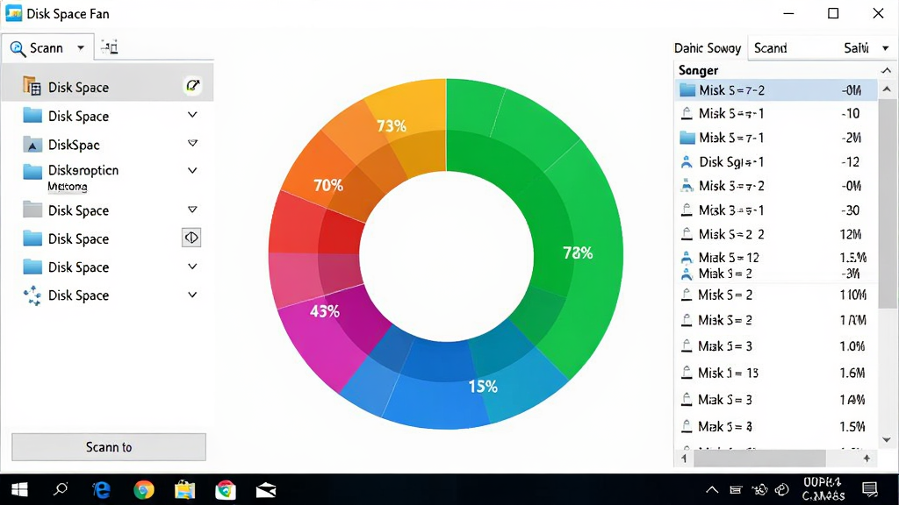Click the Diskeroptien folder icon
Screen dimensions: 899x505
coord(32,171)
